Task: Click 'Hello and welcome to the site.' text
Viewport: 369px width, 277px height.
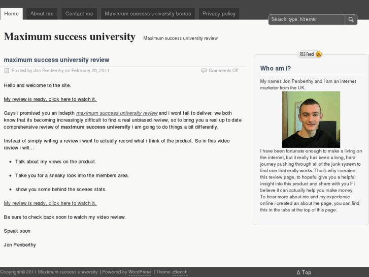Action: pyautogui.click(x=37, y=85)
